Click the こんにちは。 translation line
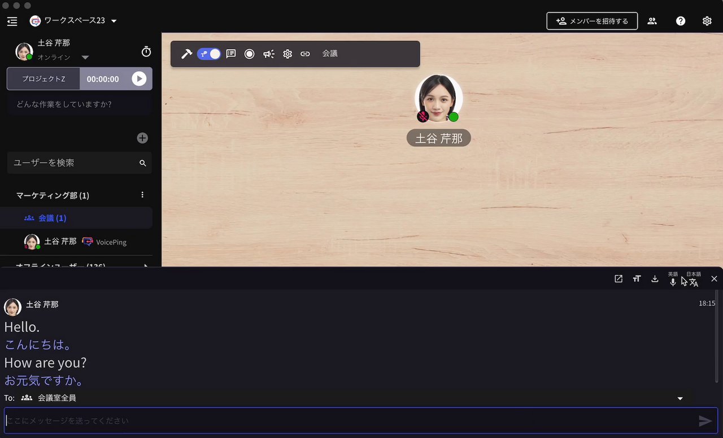 [x=38, y=345]
